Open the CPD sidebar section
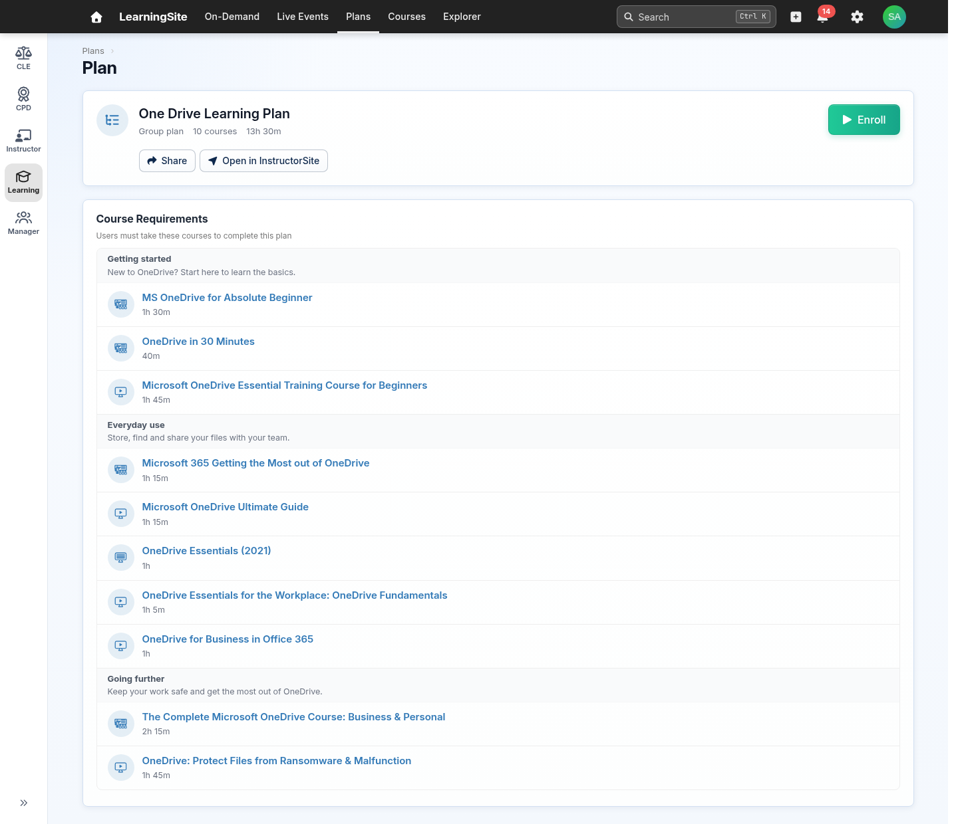This screenshot has width=958, height=824. pos(23,100)
